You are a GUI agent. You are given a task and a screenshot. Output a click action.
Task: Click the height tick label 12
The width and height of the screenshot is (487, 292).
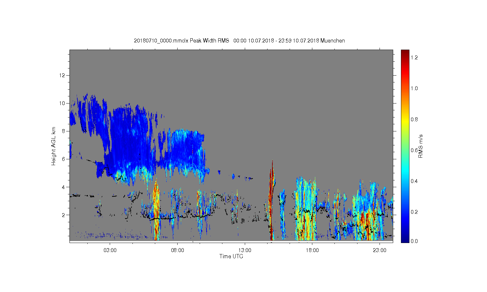coord(62,75)
